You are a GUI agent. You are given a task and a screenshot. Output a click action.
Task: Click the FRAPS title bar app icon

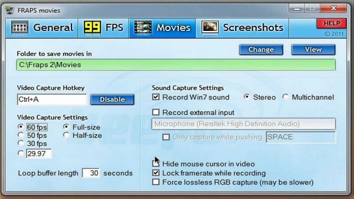point(10,10)
